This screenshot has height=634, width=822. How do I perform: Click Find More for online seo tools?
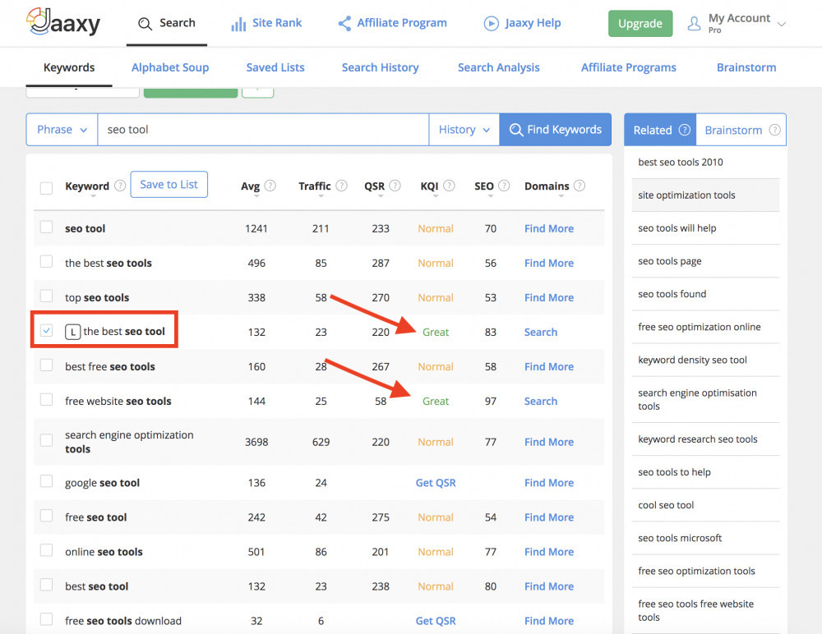[549, 552]
